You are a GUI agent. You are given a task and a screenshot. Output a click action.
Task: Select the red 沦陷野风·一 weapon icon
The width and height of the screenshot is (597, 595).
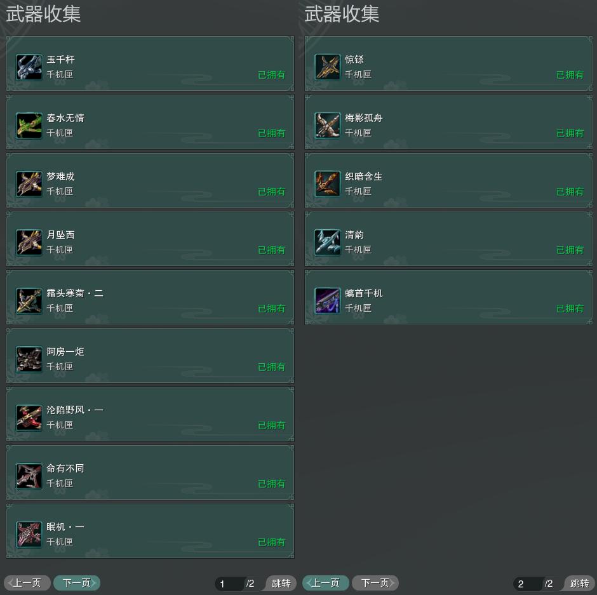(29, 418)
